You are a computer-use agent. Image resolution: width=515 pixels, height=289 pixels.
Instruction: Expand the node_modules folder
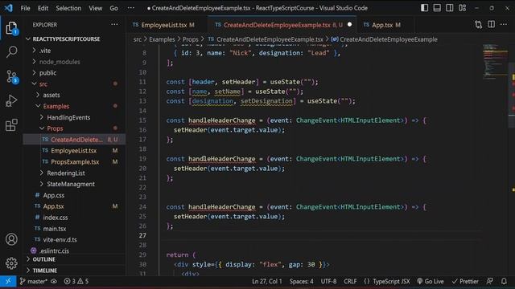[x=60, y=62]
